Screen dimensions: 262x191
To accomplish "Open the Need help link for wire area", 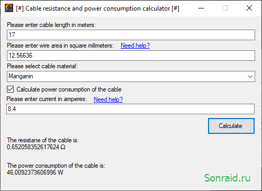I will [135, 46].
